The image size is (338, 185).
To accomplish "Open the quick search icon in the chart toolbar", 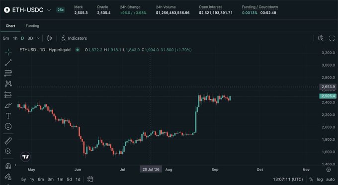I will point(321,38).
